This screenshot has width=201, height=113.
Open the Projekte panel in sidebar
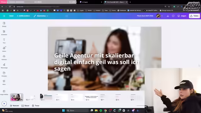click(4, 74)
